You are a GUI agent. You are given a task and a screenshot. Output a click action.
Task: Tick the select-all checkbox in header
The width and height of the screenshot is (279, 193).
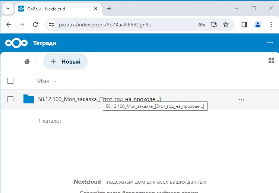pyautogui.click(x=10, y=81)
